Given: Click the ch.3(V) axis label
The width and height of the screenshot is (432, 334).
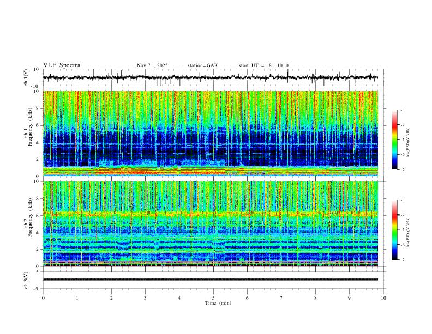Looking at the screenshot, I should tap(26, 280).
